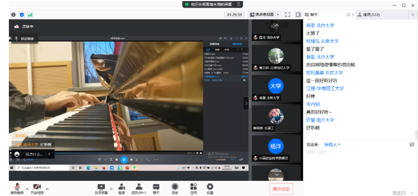Click sender name 江瑾-华南理工大学 in chat
This screenshot has height=196, width=418.
[x=325, y=88]
